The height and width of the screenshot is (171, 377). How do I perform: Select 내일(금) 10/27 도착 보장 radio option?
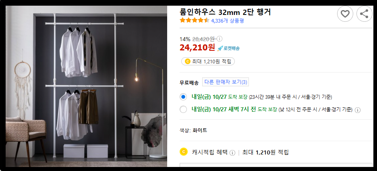point(183,97)
